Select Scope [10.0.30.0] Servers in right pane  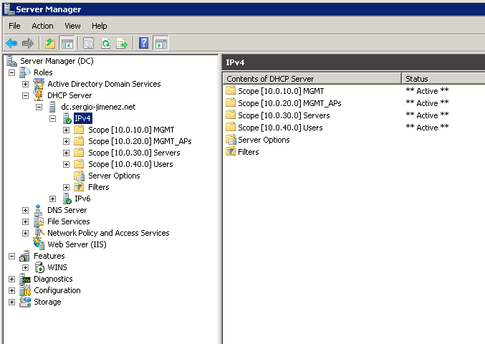pos(284,115)
